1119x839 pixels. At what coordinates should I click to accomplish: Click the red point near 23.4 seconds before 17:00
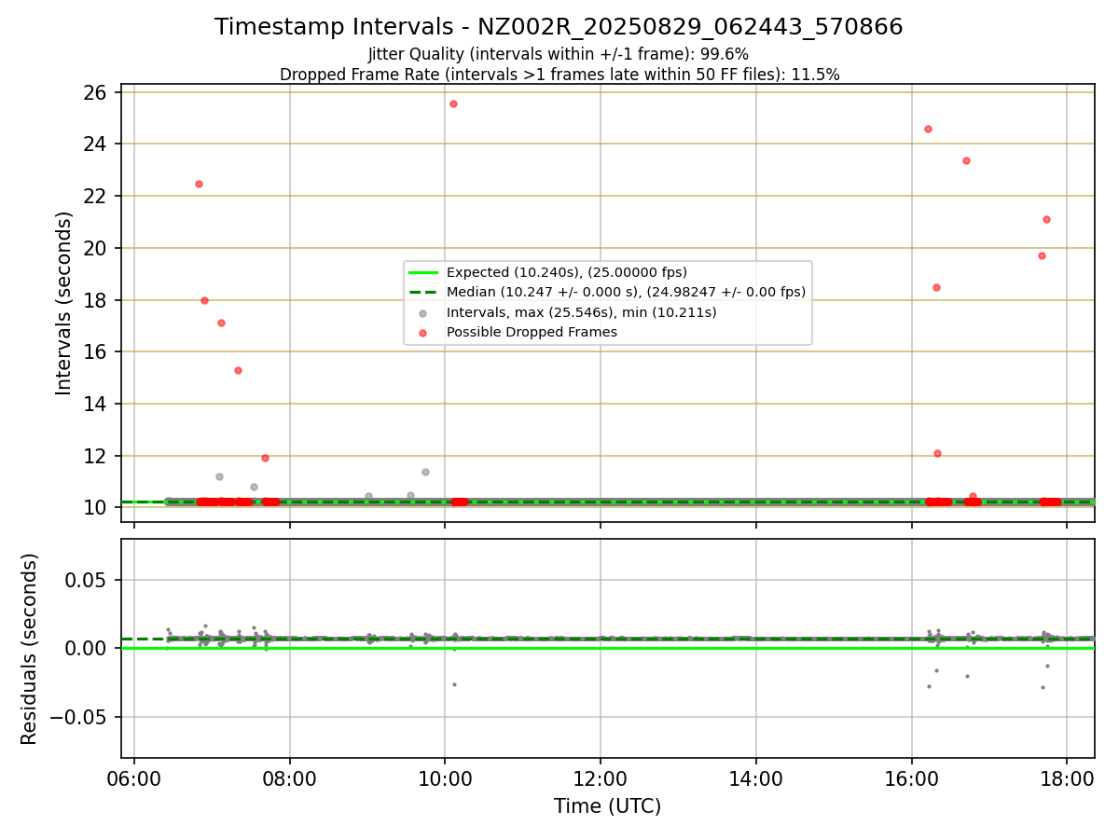(966, 160)
